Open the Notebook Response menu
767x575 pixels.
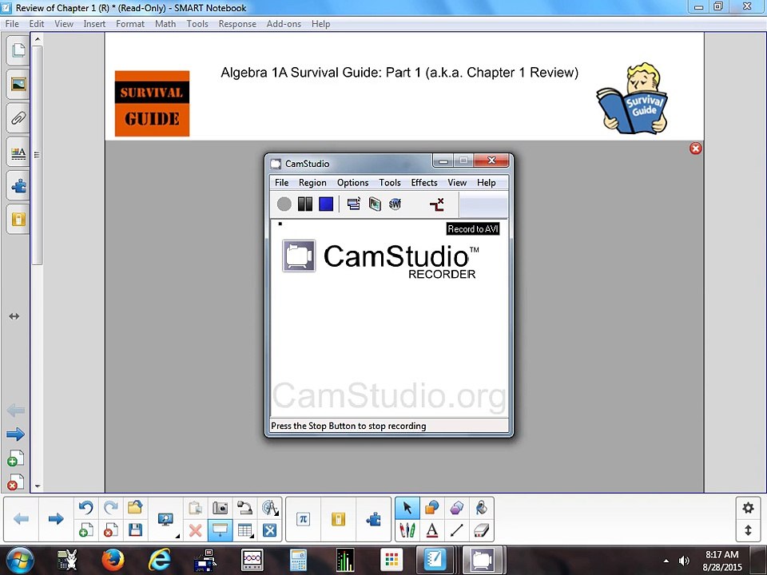click(237, 23)
